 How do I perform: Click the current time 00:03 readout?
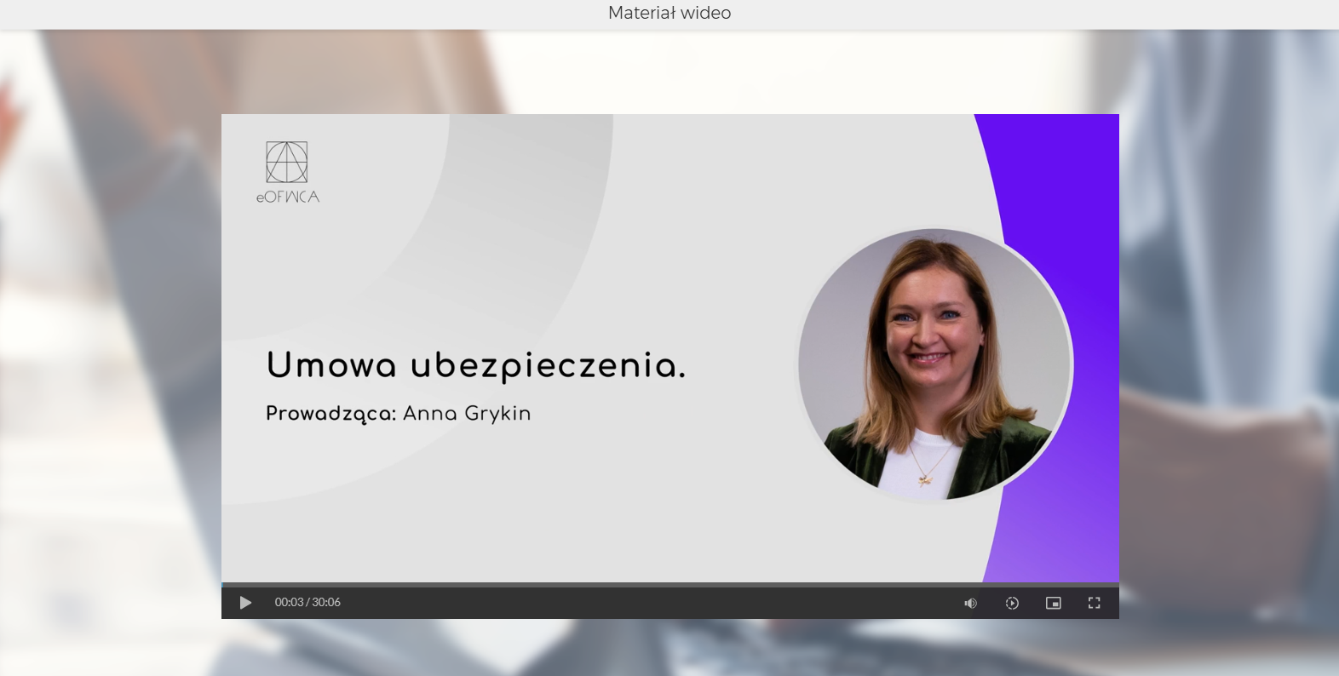tap(289, 603)
